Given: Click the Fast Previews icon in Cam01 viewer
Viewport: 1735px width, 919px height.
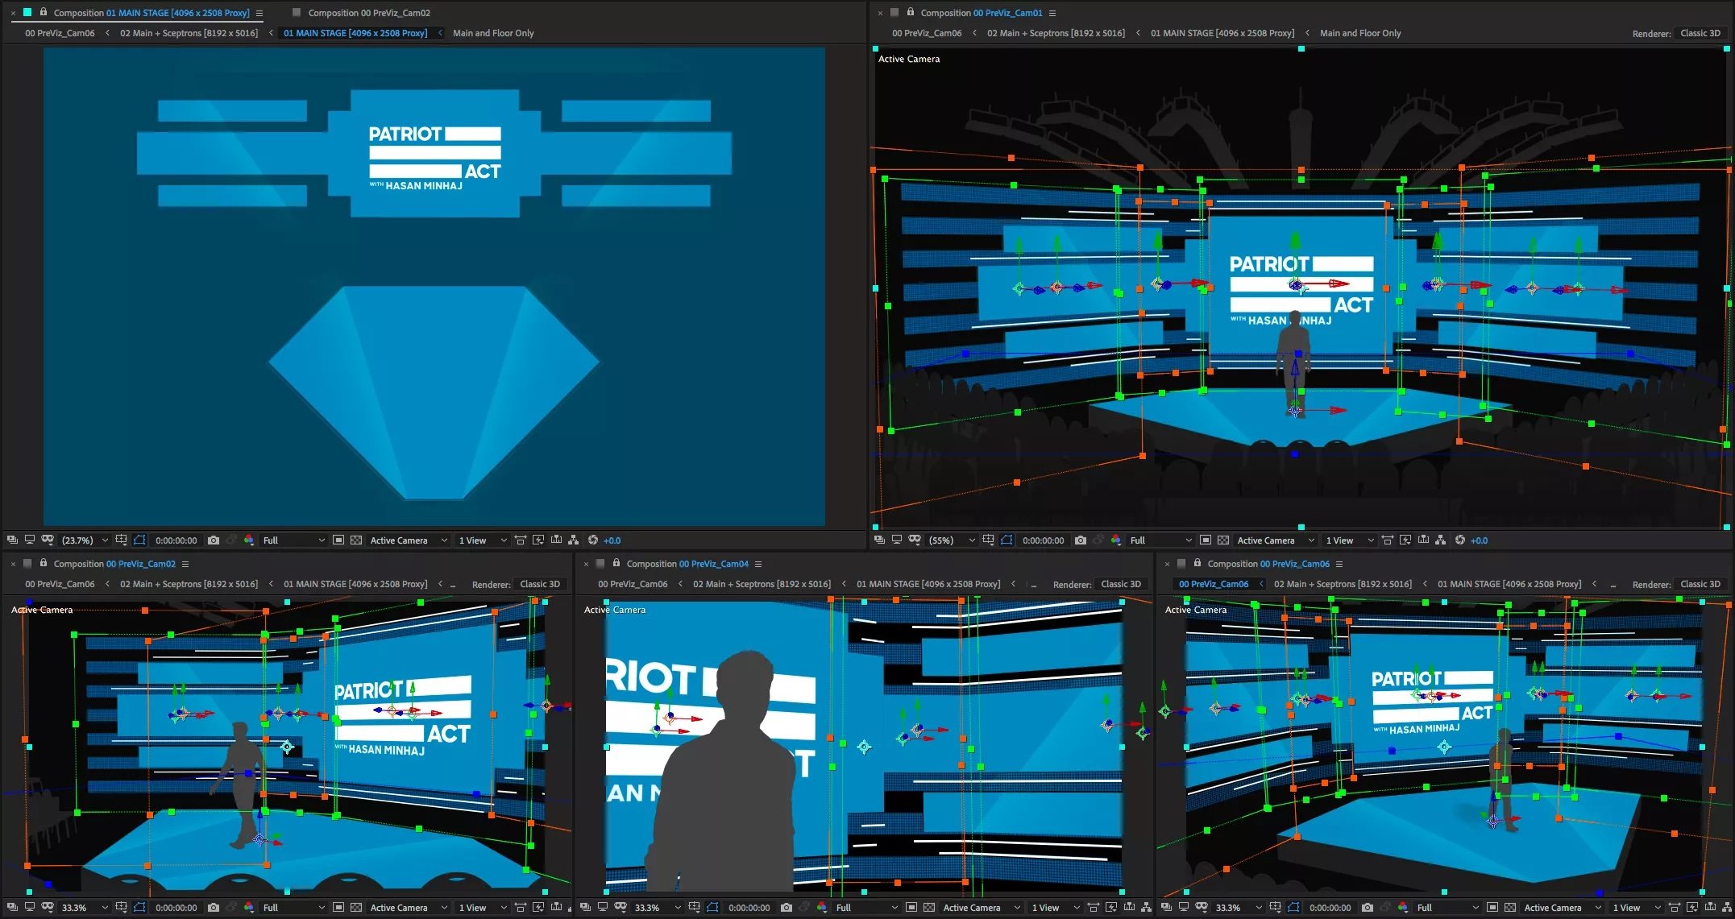Looking at the screenshot, I should tap(1405, 540).
